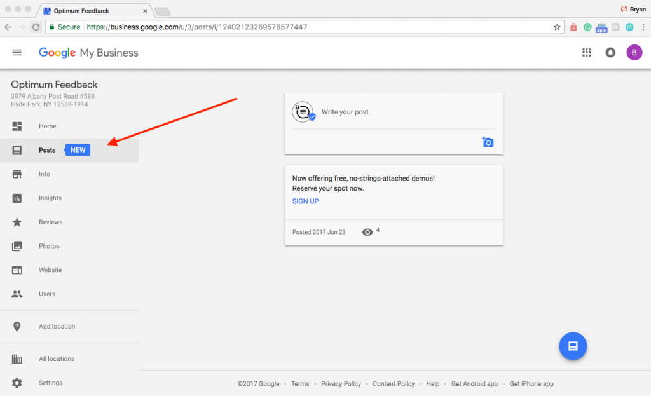
Task: Reload the page
Action: click(36, 27)
